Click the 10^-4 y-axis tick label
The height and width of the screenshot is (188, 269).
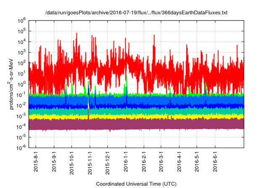[21, 127]
